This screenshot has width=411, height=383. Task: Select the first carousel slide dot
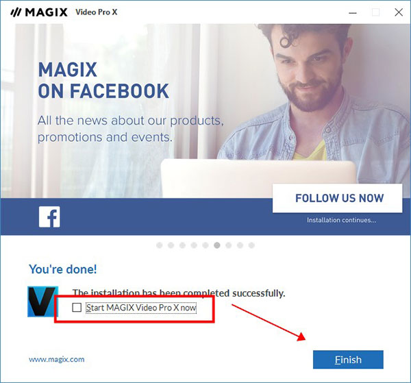point(160,245)
